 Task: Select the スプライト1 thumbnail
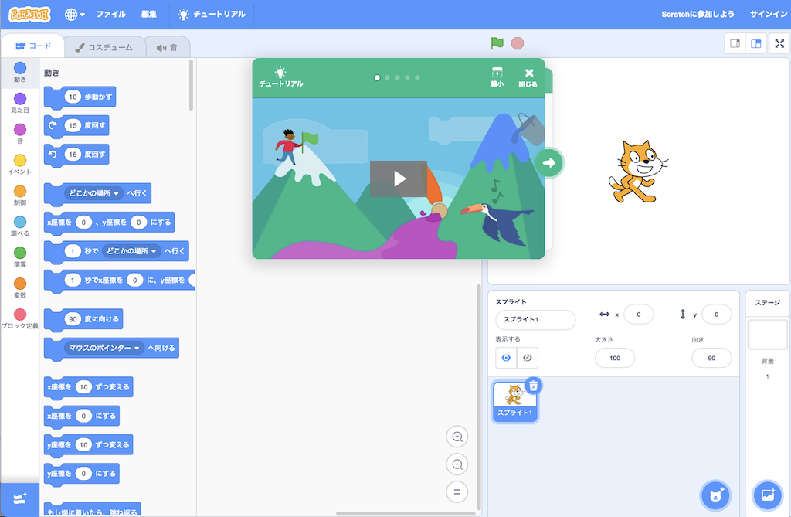[x=514, y=401]
